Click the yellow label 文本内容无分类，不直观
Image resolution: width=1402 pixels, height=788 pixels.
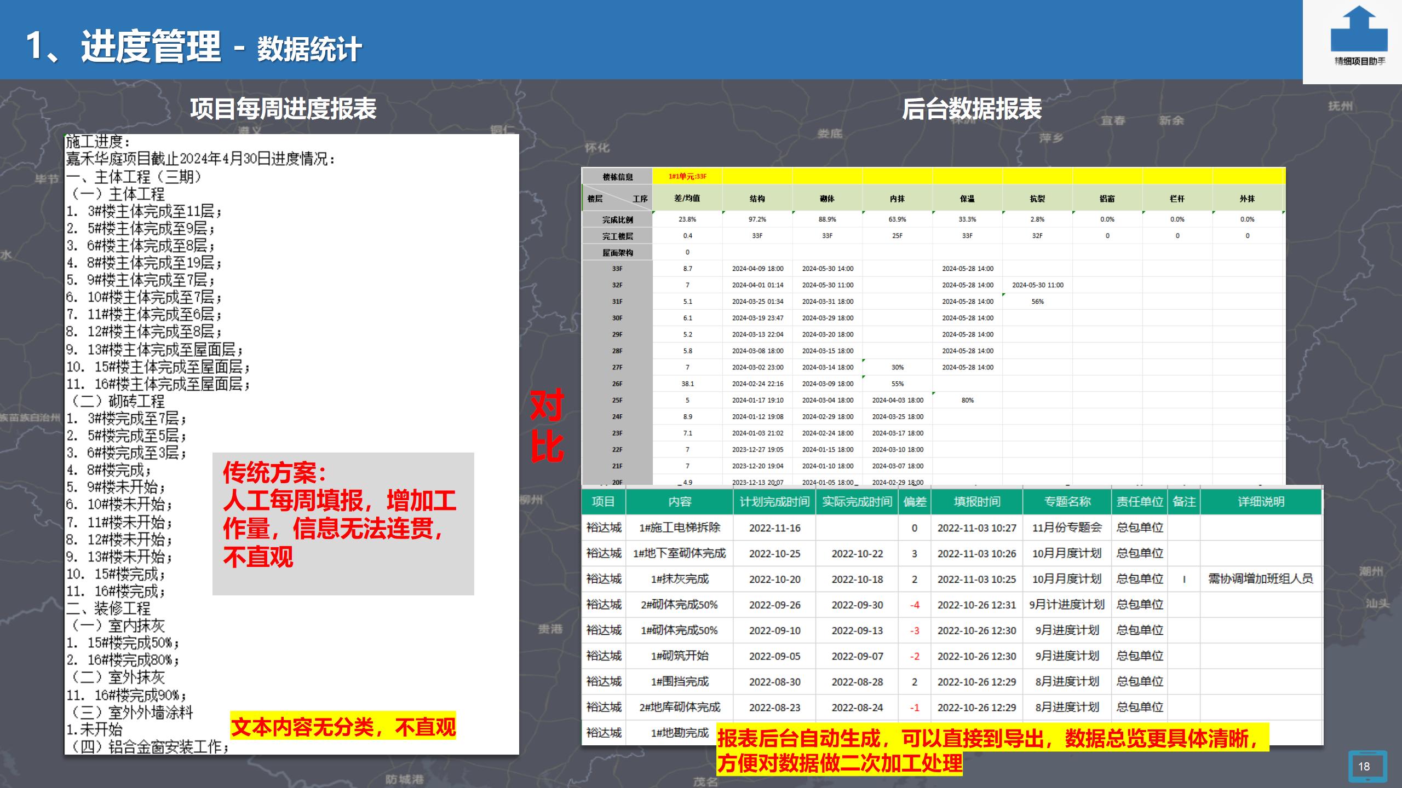343,727
